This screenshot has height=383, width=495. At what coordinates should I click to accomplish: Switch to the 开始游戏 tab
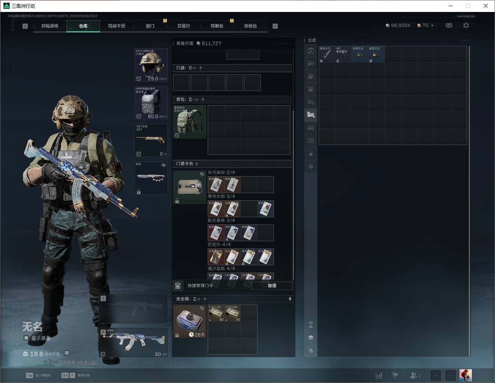tap(50, 26)
